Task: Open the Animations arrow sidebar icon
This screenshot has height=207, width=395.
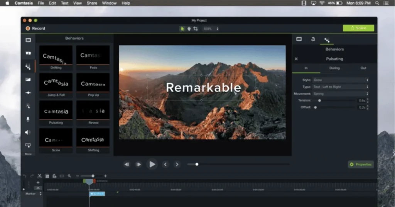Action: tap(28, 93)
